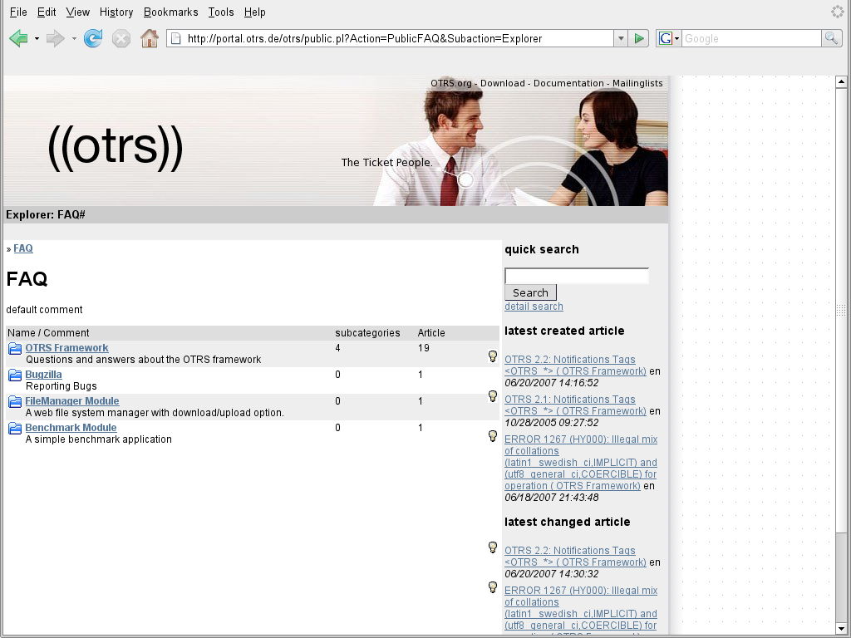851x638 pixels.
Task: Open the search engine selector dropdown
Action: click(669, 38)
